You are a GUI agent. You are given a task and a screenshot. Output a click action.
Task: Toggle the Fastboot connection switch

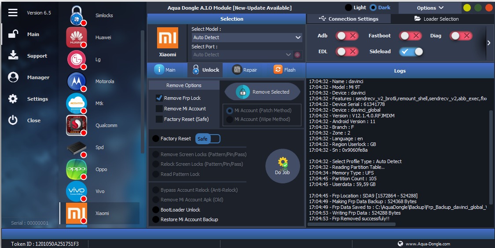coord(411,36)
